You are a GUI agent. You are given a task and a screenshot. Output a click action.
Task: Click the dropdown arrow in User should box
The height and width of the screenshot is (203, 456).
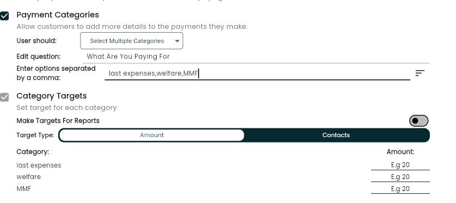177,41
